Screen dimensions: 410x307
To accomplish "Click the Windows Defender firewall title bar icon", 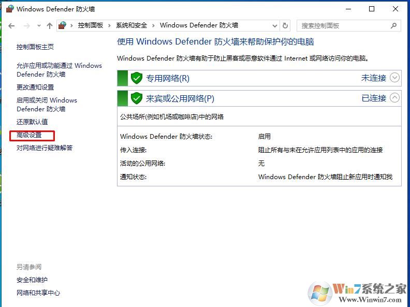I will 10,9.
